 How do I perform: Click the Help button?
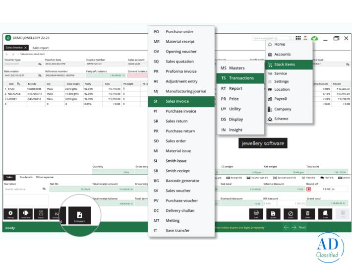pos(343,214)
